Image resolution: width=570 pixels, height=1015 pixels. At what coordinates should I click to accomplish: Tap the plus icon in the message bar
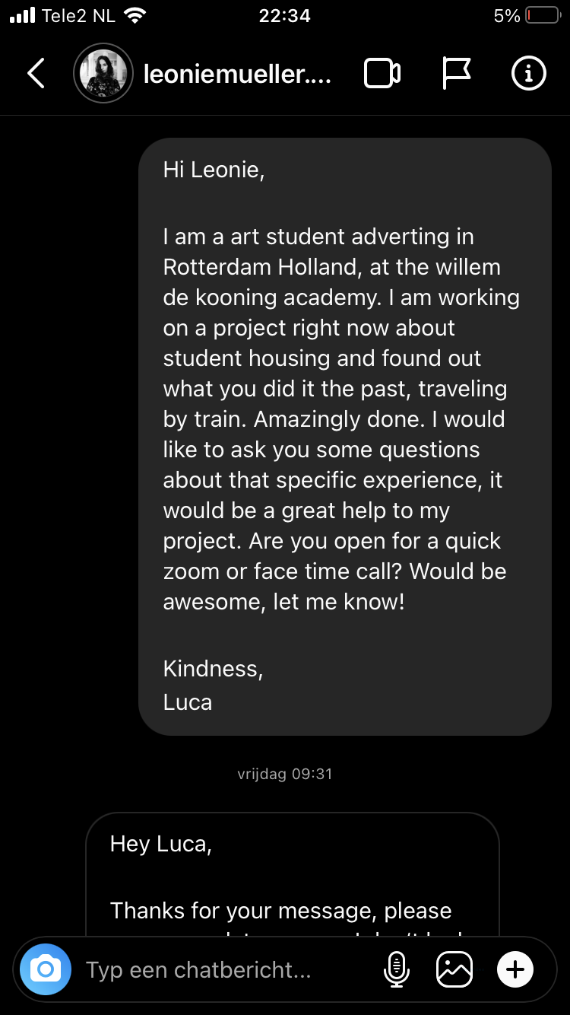tap(515, 969)
